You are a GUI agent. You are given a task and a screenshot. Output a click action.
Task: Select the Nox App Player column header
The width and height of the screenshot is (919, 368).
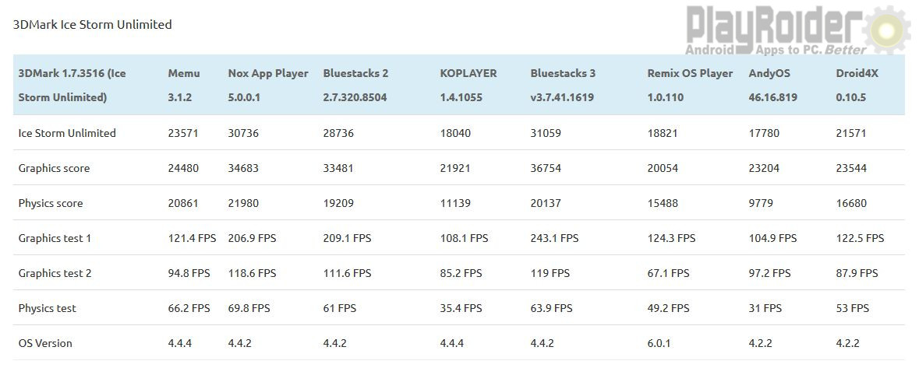tap(268, 86)
